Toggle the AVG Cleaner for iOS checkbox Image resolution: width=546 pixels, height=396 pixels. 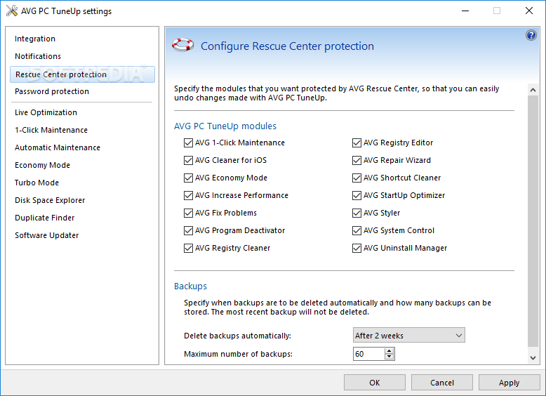(x=188, y=160)
